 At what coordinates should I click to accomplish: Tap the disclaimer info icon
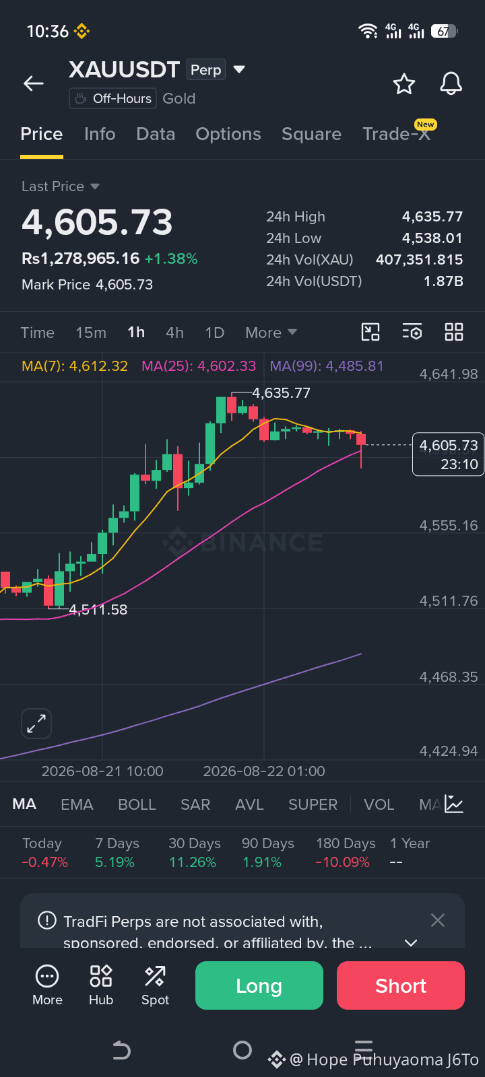click(46, 920)
